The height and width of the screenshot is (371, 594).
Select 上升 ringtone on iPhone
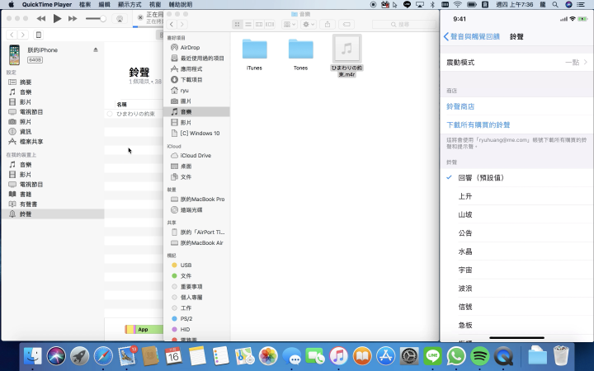[516, 196]
